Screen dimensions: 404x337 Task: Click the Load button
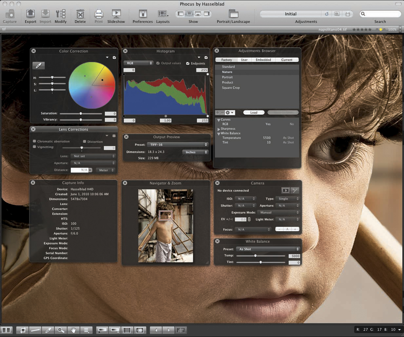tap(254, 113)
